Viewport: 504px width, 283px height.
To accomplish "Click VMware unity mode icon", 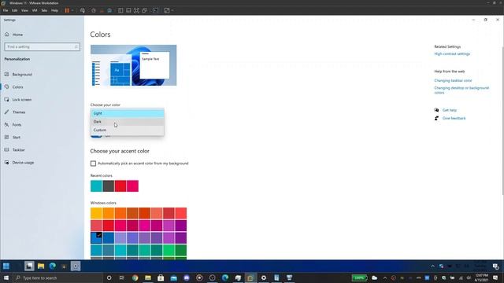I will 144,10.
